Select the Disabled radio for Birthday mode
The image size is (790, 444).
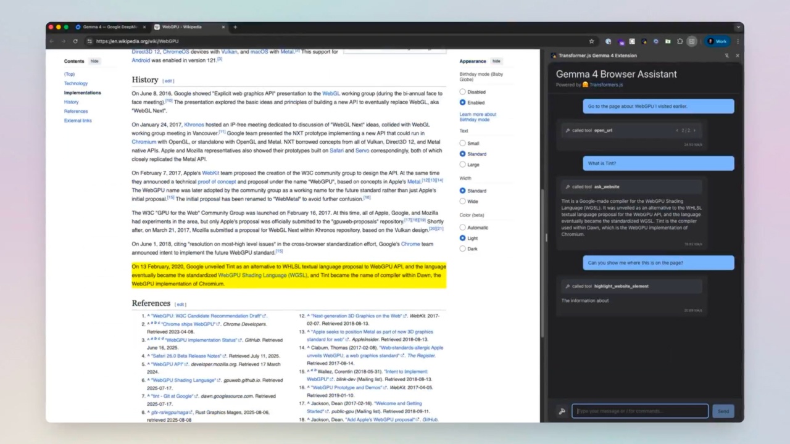tap(463, 92)
